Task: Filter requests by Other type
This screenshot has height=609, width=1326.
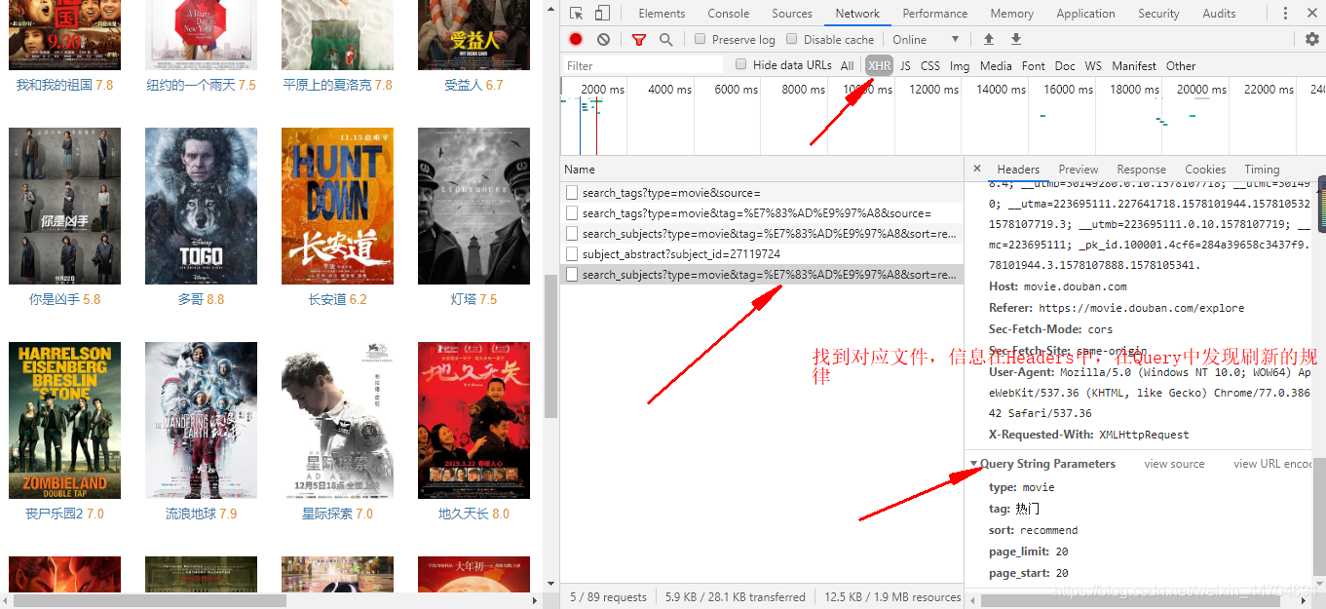Action: point(1181,66)
